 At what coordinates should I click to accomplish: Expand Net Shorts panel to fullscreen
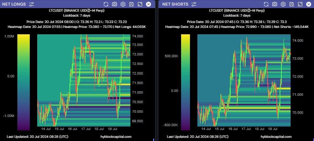[x=300, y=4]
